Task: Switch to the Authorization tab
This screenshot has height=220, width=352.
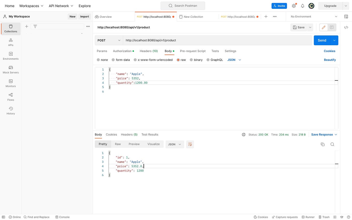Action: tap(123, 51)
